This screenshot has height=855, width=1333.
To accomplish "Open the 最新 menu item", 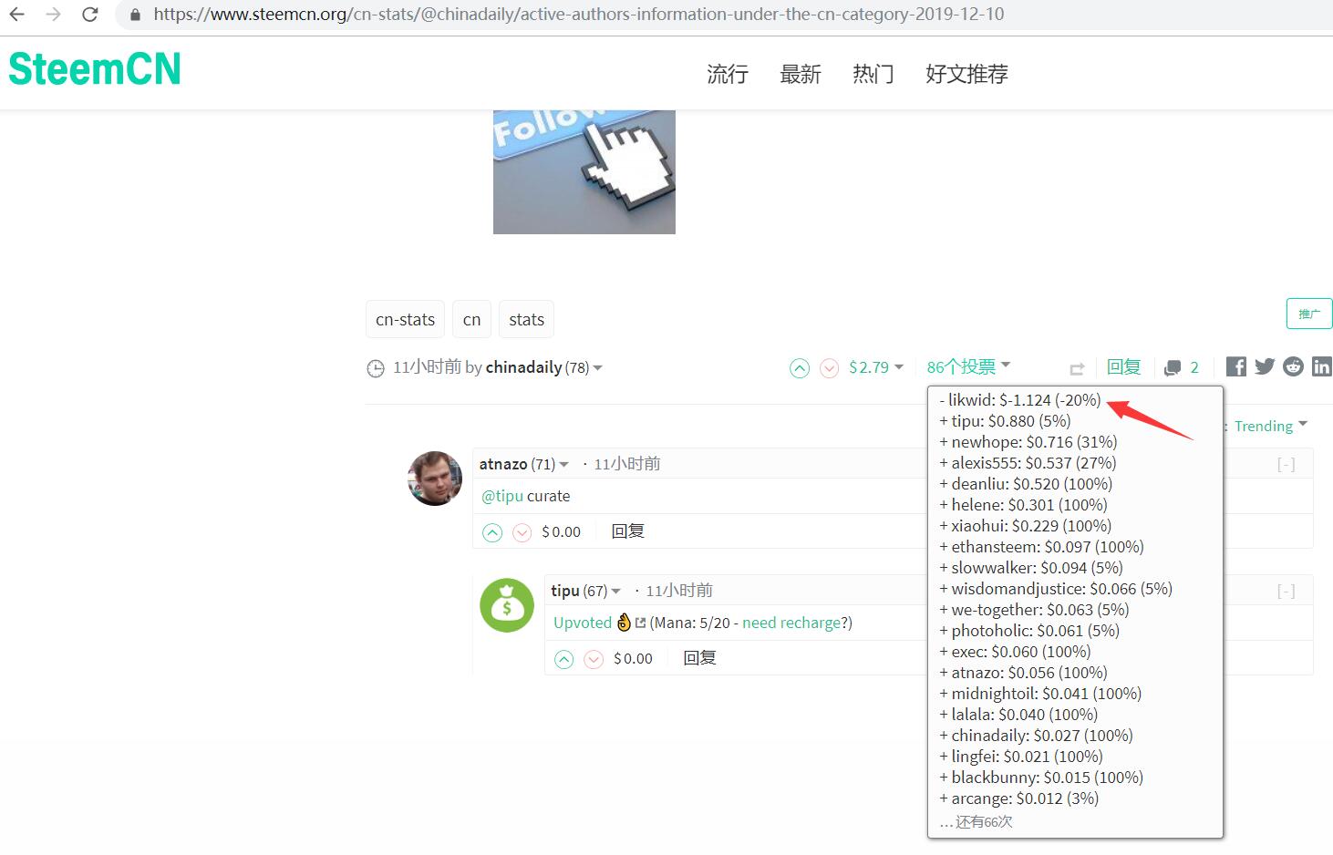I will (x=801, y=74).
